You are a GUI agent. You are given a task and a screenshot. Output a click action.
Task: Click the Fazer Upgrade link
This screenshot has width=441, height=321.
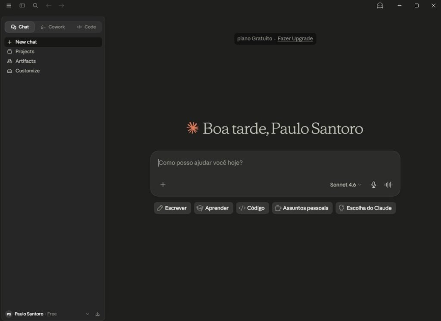click(295, 38)
